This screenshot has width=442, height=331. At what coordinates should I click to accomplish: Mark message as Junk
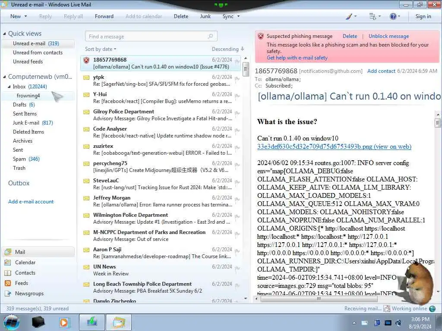click(205, 16)
